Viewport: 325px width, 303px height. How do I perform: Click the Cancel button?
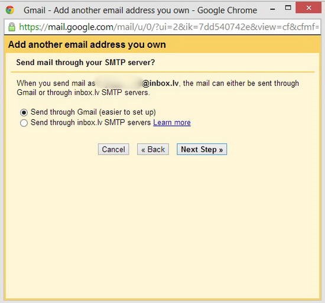click(x=113, y=149)
